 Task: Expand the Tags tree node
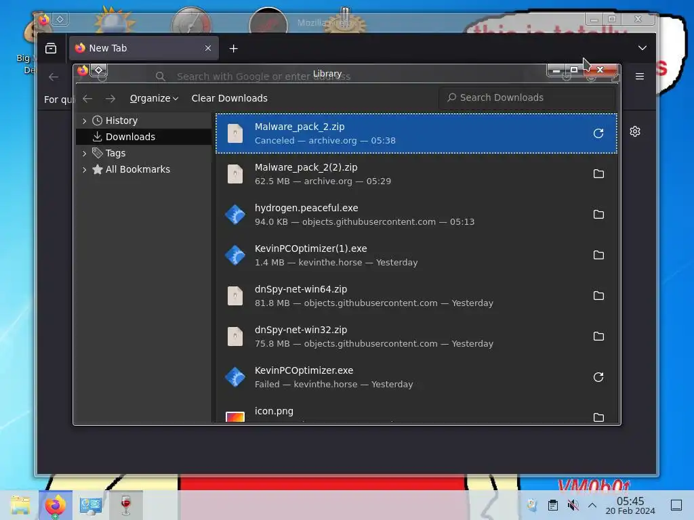85,154
